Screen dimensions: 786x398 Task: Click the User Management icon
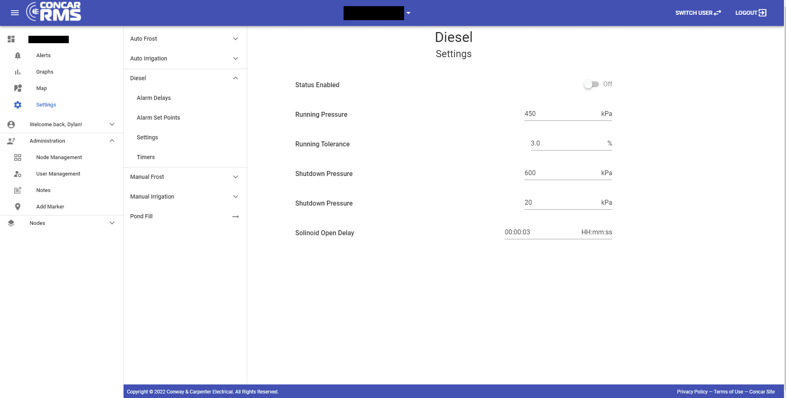(18, 174)
